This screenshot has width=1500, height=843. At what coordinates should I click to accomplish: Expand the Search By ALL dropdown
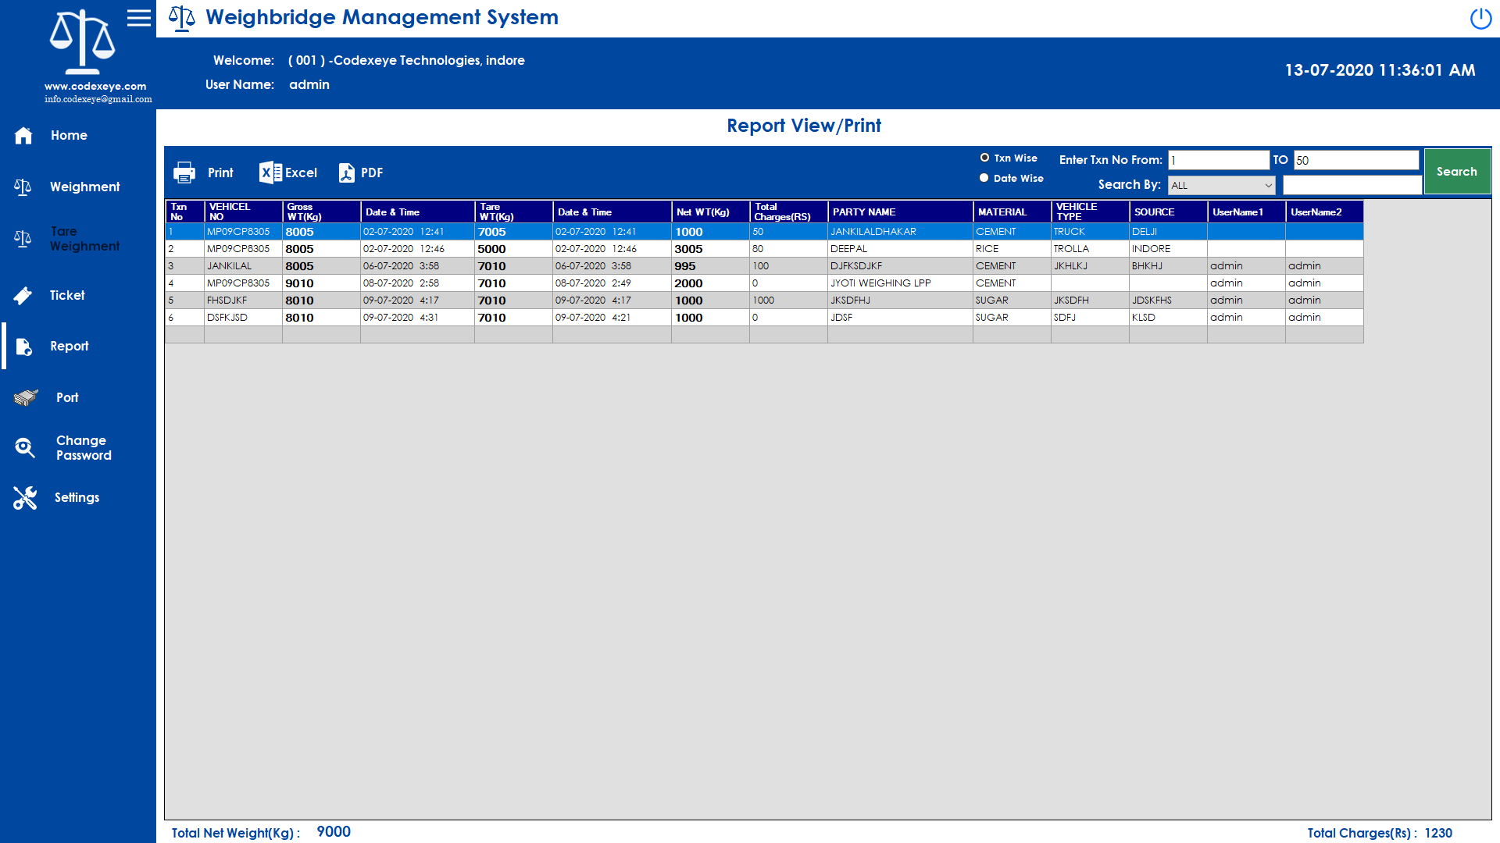(x=1221, y=186)
